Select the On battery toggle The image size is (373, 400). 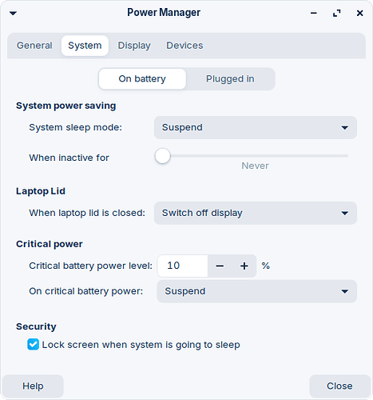click(142, 79)
